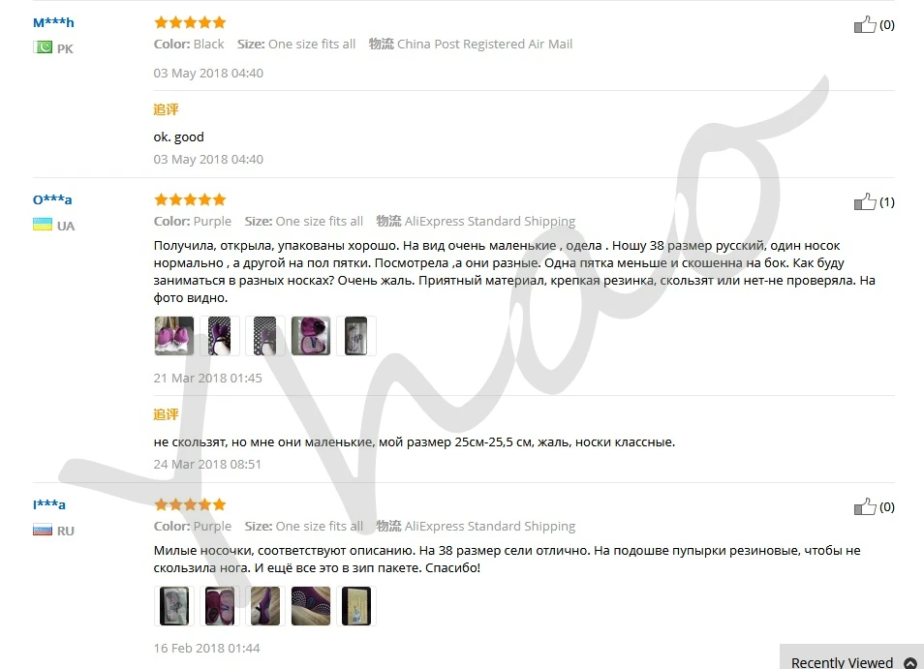The width and height of the screenshot is (924, 669).
Task: Open the Recently Viewed bar
Action: coord(851,658)
